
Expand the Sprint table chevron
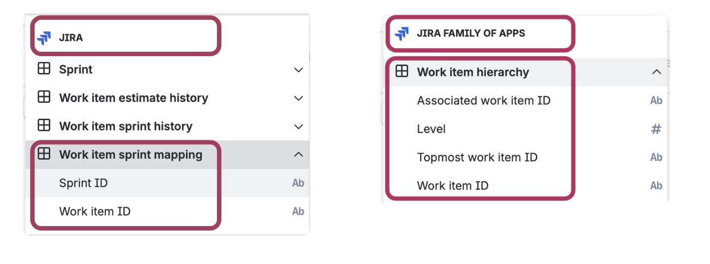[x=298, y=70]
